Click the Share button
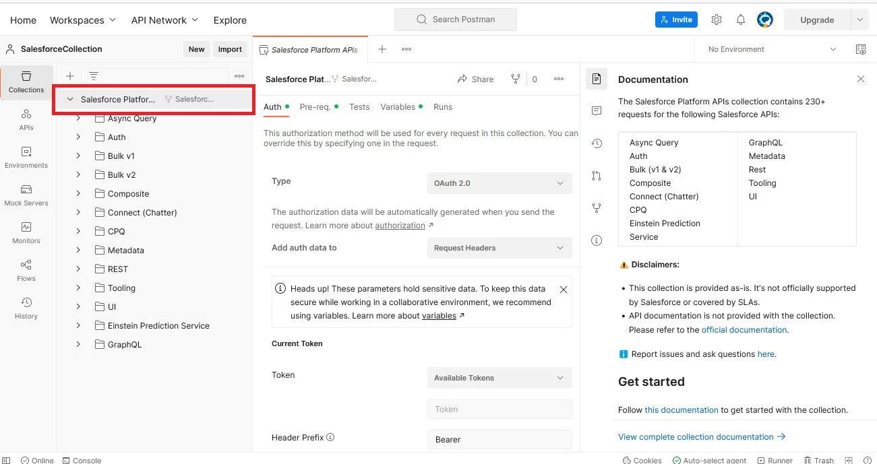Image resolution: width=877 pixels, height=464 pixels. 475,79
